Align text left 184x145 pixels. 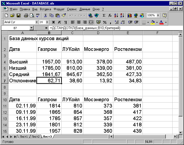coord(73,22)
